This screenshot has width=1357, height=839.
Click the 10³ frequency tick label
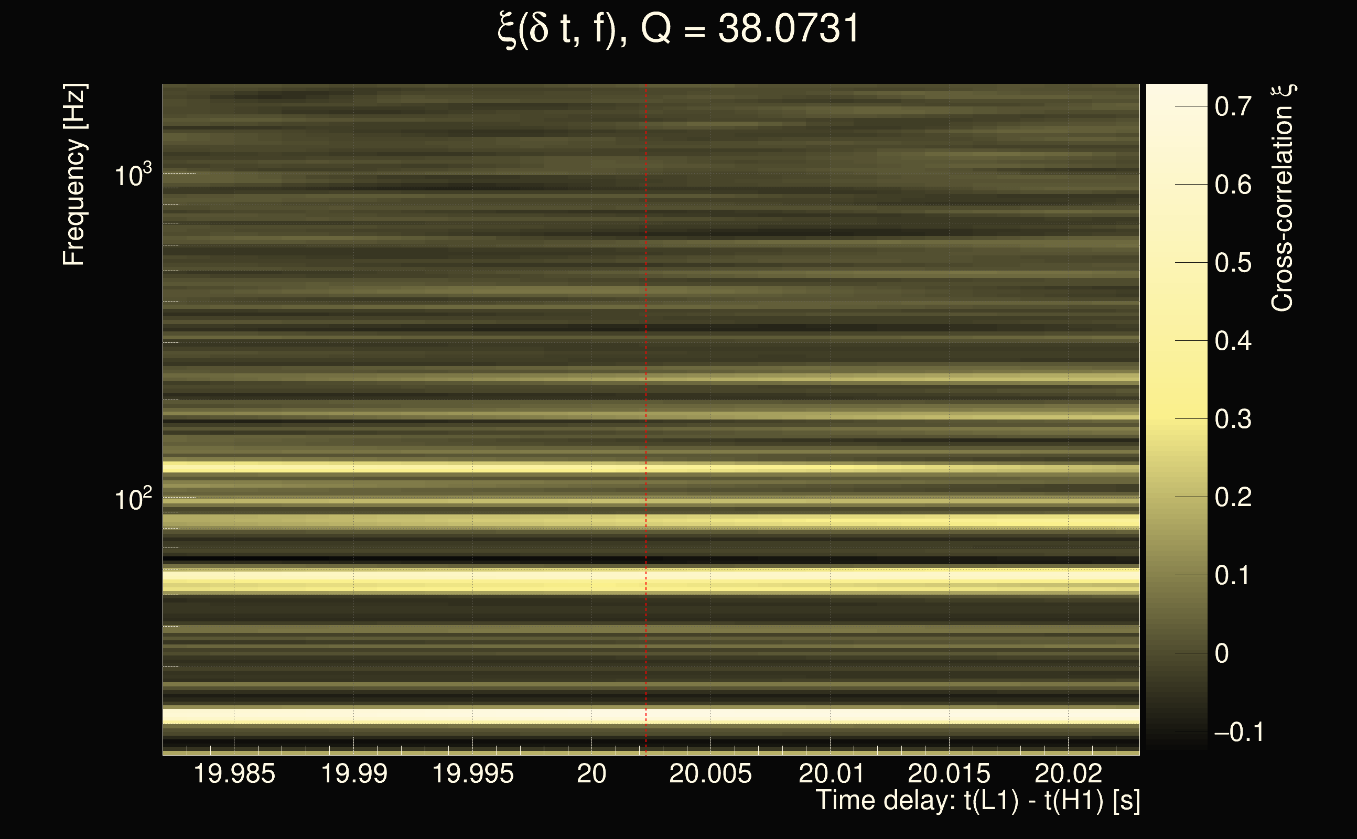click(x=132, y=175)
